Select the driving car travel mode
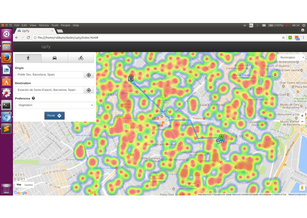Screen dimensions: 307x218 55,58
